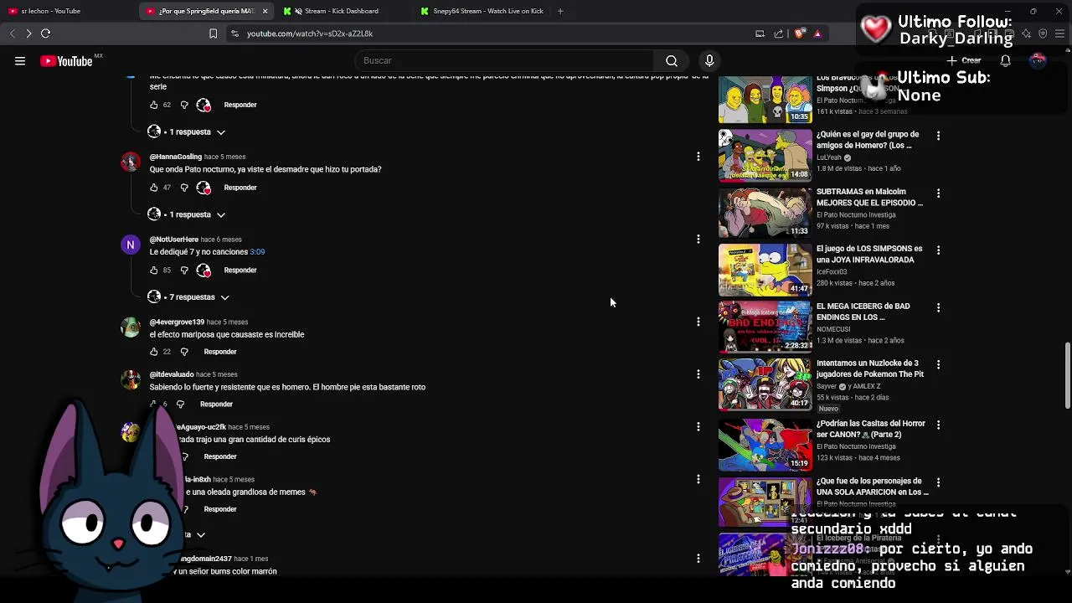1072x603 pixels.
Task: Go forward with the browser forward arrow
Action: pos(28,33)
